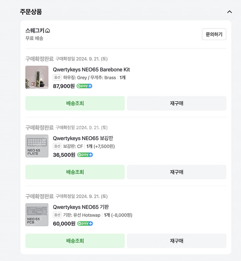The image size is (241, 261).
Task: Open the Qwertykeys NEO65 기판 title link
Action: tap(81, 207)
